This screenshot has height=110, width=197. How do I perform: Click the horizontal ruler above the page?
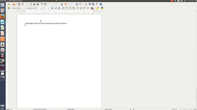59,11
